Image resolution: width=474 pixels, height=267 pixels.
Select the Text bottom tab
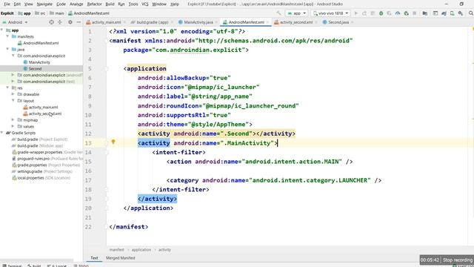point(94,258)
